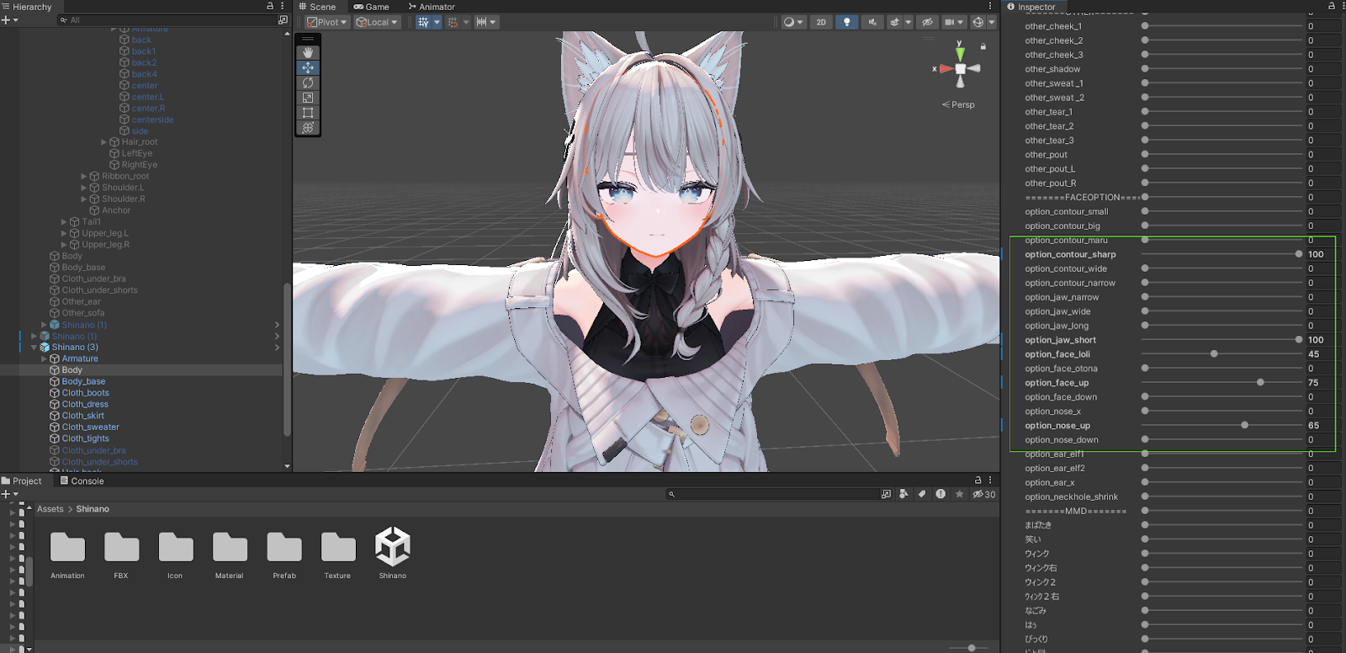
Task: Toggle grid snapping in Scene toolbar
Action: pyautogui.click(x=453, y=22)
